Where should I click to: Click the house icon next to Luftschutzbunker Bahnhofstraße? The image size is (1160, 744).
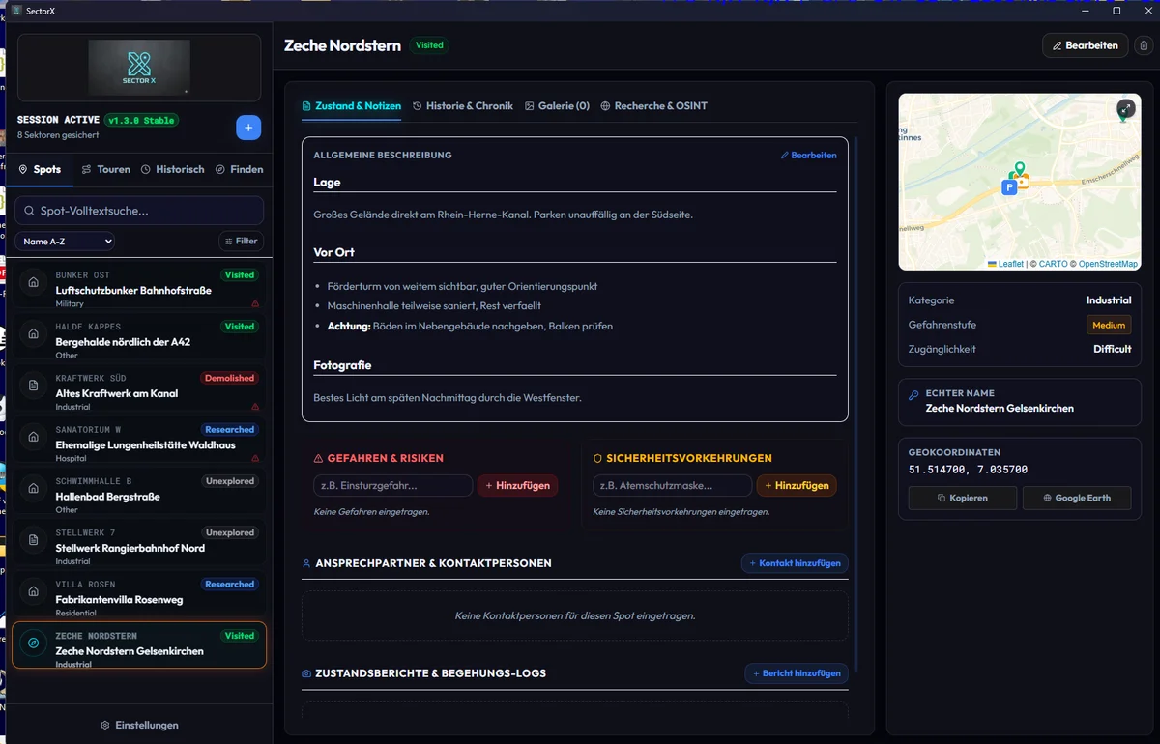coord(34,282)
